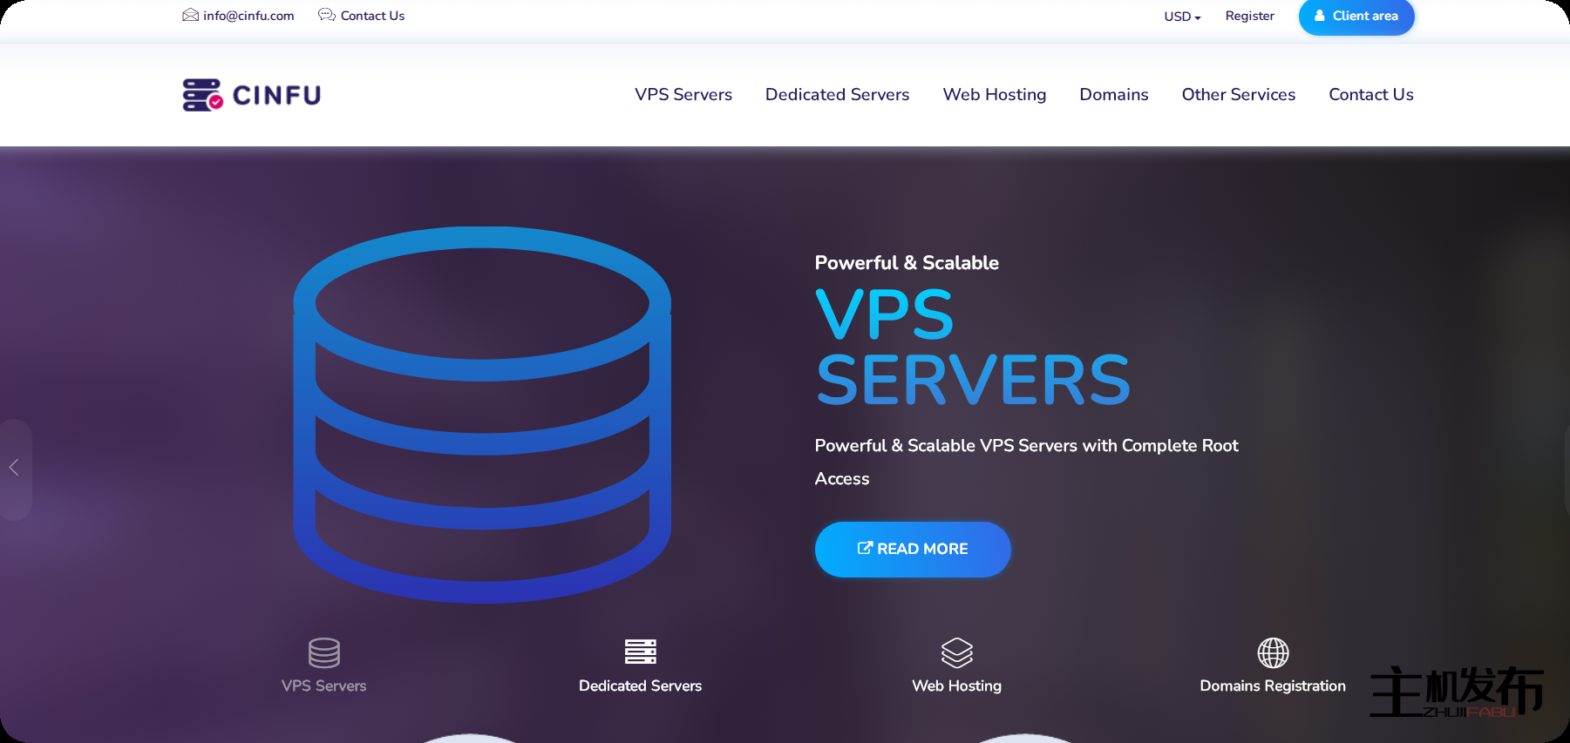This screenshot has height=743, width=1570.
Task: Expand the VPS Servers navigation menu
Action: coord(683,95)
